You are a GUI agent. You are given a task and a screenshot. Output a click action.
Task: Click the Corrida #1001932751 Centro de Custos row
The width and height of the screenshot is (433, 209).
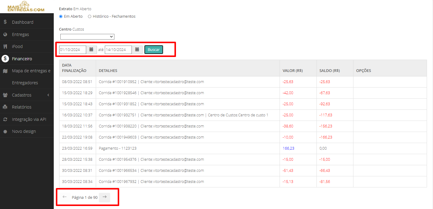pyautogui.click(x=243, y=115)
